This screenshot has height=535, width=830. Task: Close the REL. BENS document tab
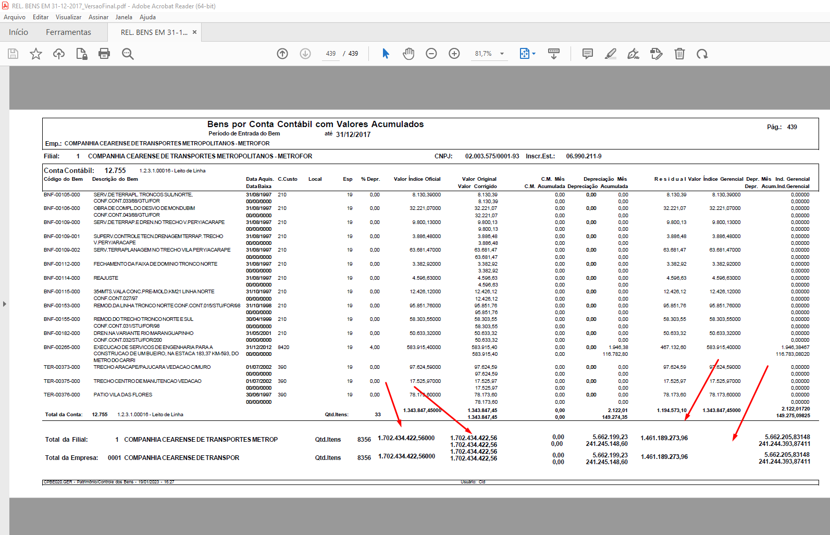(195, 32)
